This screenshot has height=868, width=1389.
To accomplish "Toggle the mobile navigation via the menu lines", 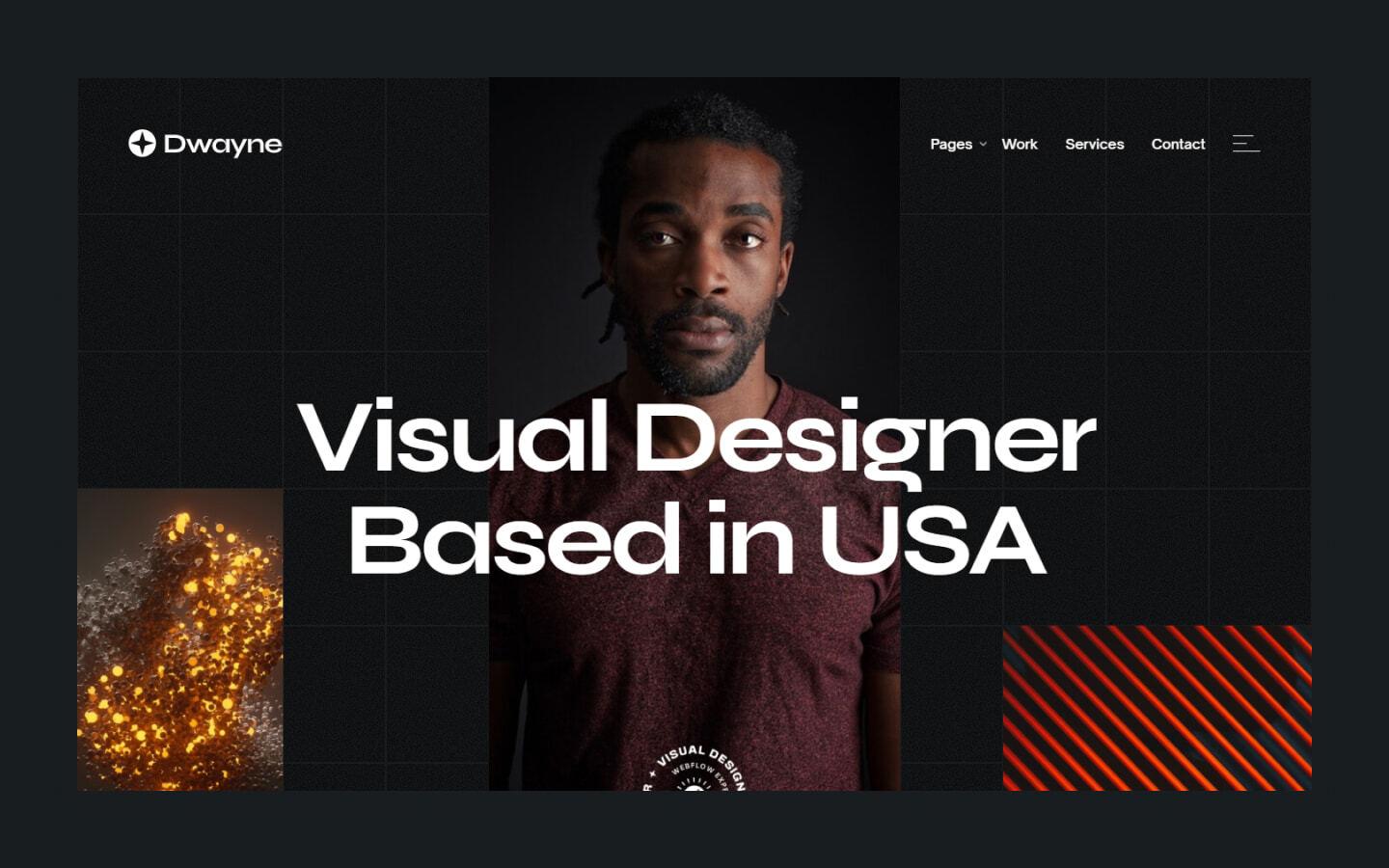I will tap(1246, 144).
